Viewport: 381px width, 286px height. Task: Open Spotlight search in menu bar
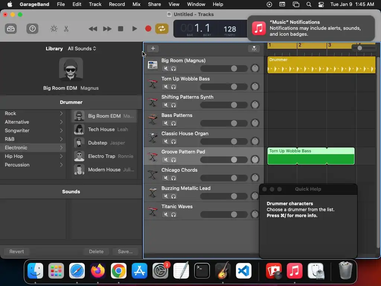click(x=308, y=4)
